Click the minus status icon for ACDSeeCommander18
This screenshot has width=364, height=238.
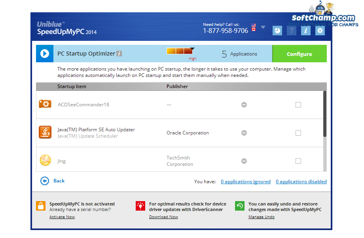[x=244, y=105]
